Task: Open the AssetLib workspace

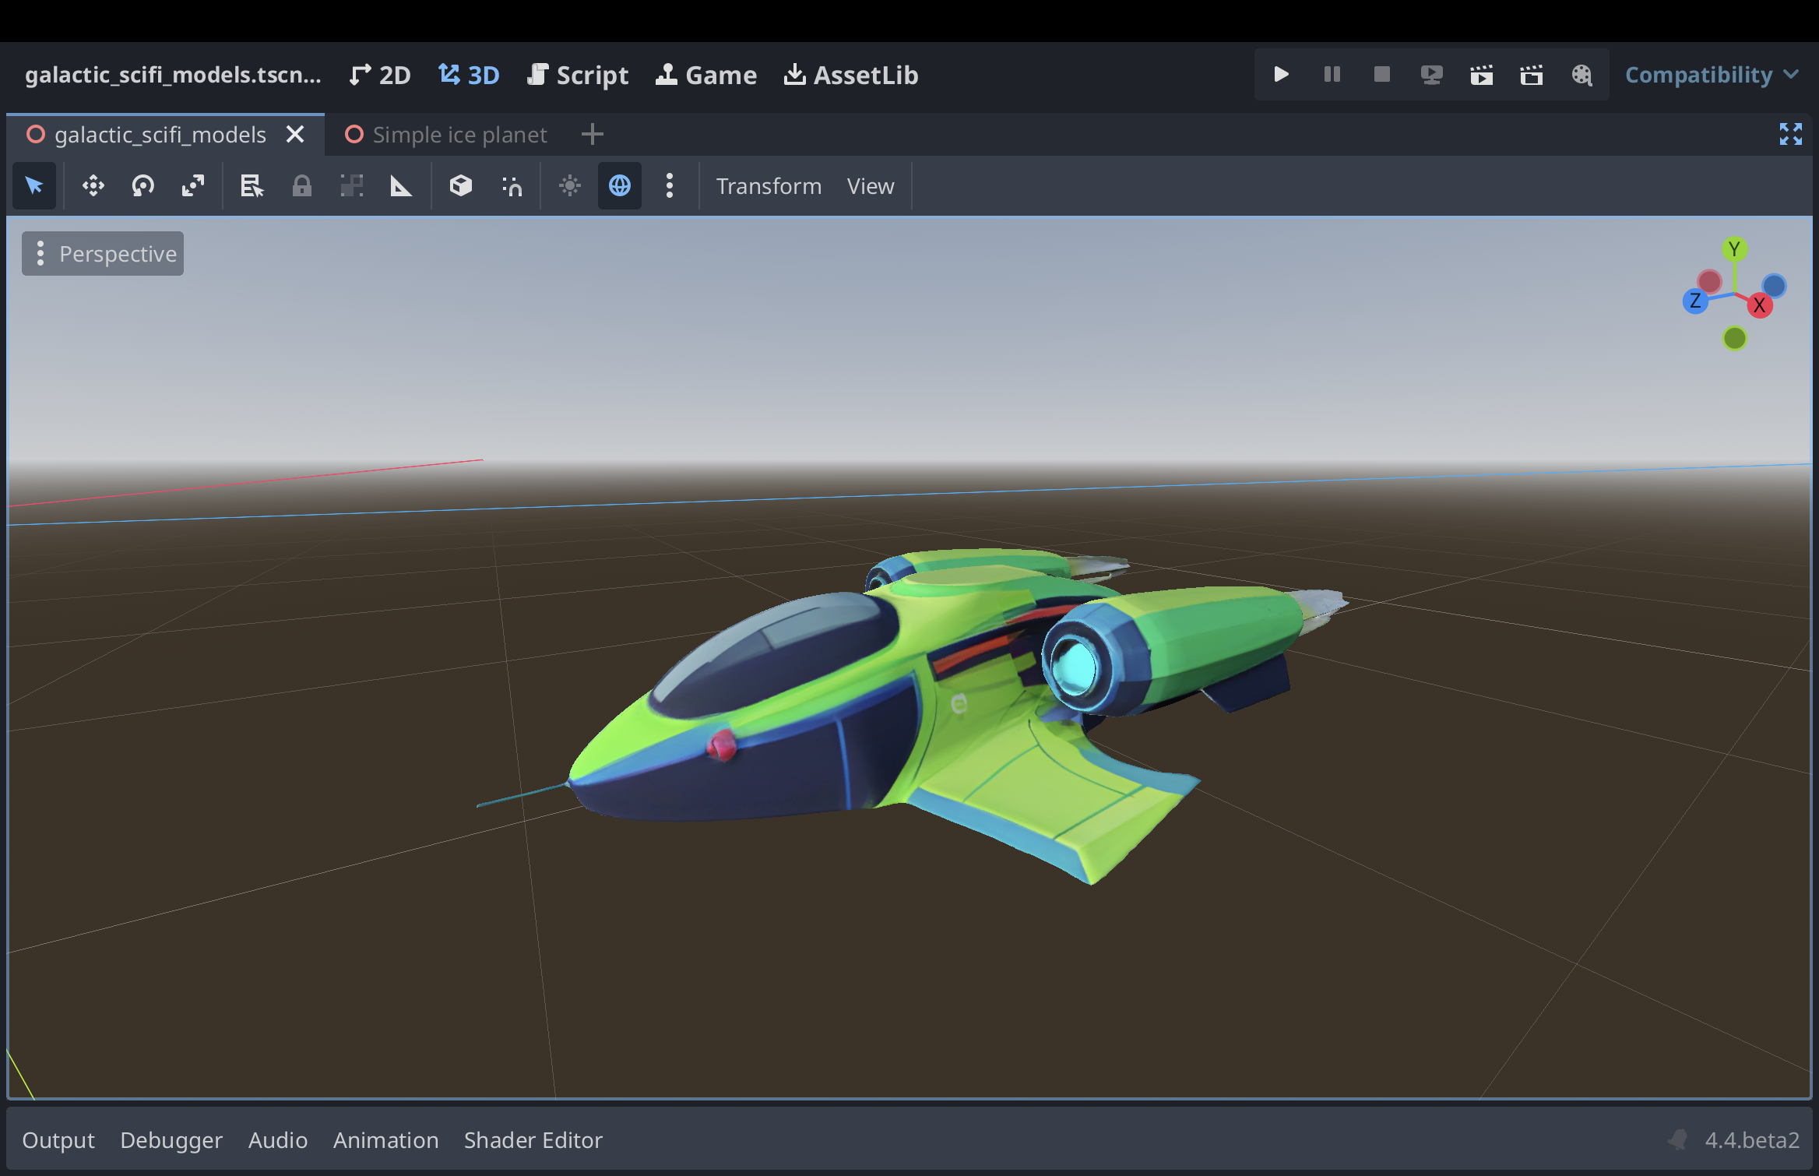Action: [851, 76]
